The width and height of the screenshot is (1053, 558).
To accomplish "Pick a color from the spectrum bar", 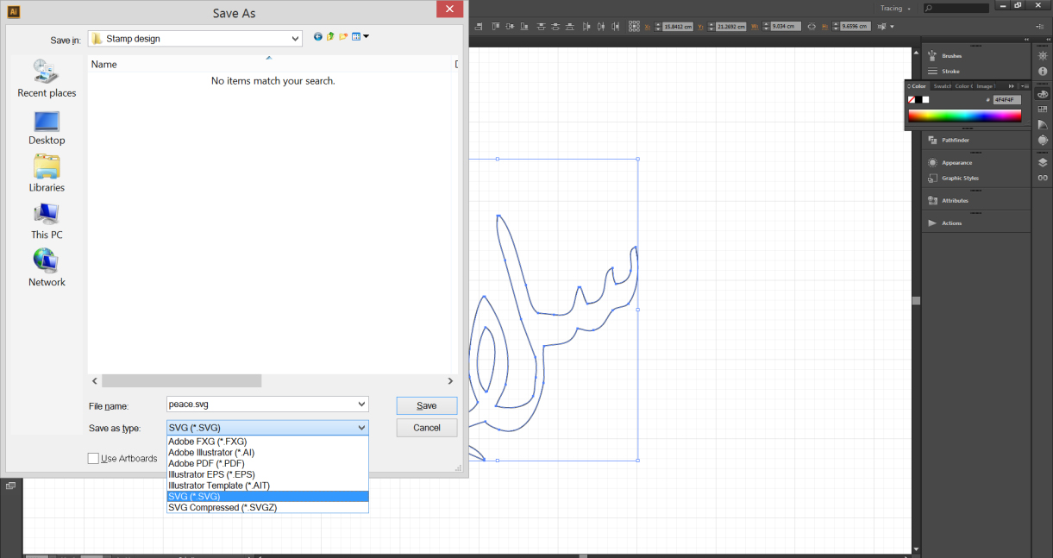I will [x=964, y=116].
